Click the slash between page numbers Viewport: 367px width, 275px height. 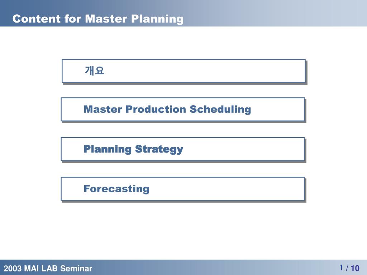(x=347, y=268)
